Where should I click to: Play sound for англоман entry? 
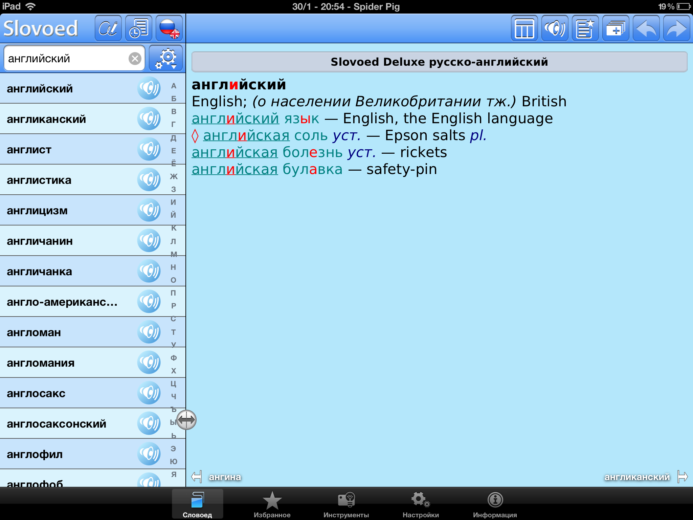(x=149, y=332)
